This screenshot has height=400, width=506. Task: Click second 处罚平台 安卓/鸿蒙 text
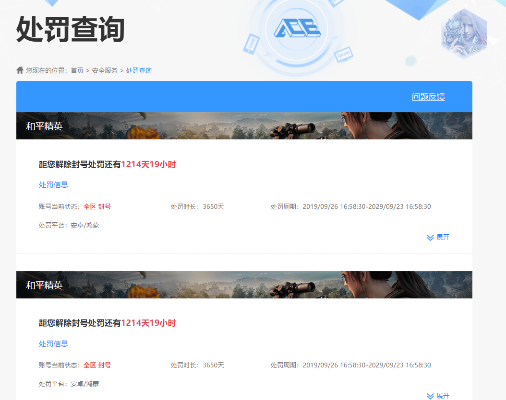coord(69,384)
